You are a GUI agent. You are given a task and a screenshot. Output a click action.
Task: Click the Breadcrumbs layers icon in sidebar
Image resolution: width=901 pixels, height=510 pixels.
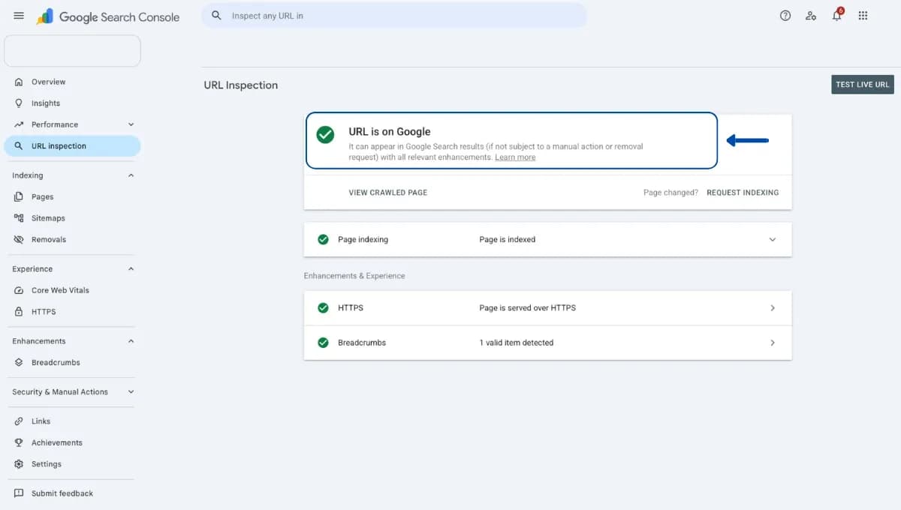click(19, 362)
